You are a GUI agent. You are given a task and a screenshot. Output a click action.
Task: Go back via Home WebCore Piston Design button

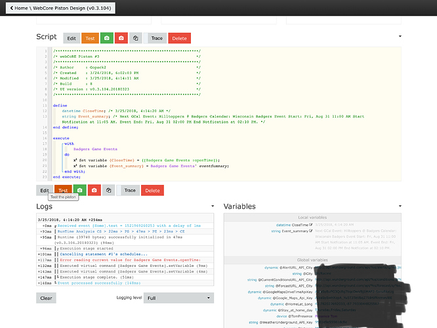60,8
